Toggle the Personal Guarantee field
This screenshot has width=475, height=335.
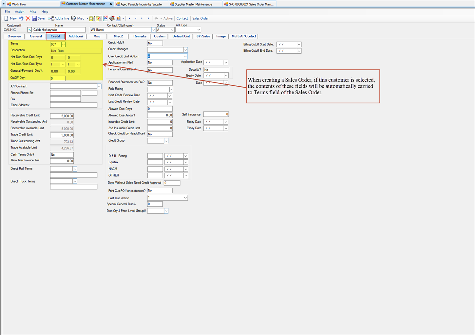coord(160,70)
